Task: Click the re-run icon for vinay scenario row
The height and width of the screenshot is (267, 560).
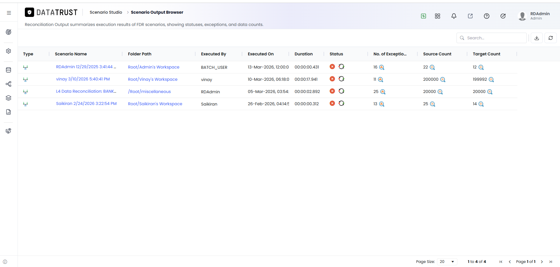Action: [x=341, y=79]
